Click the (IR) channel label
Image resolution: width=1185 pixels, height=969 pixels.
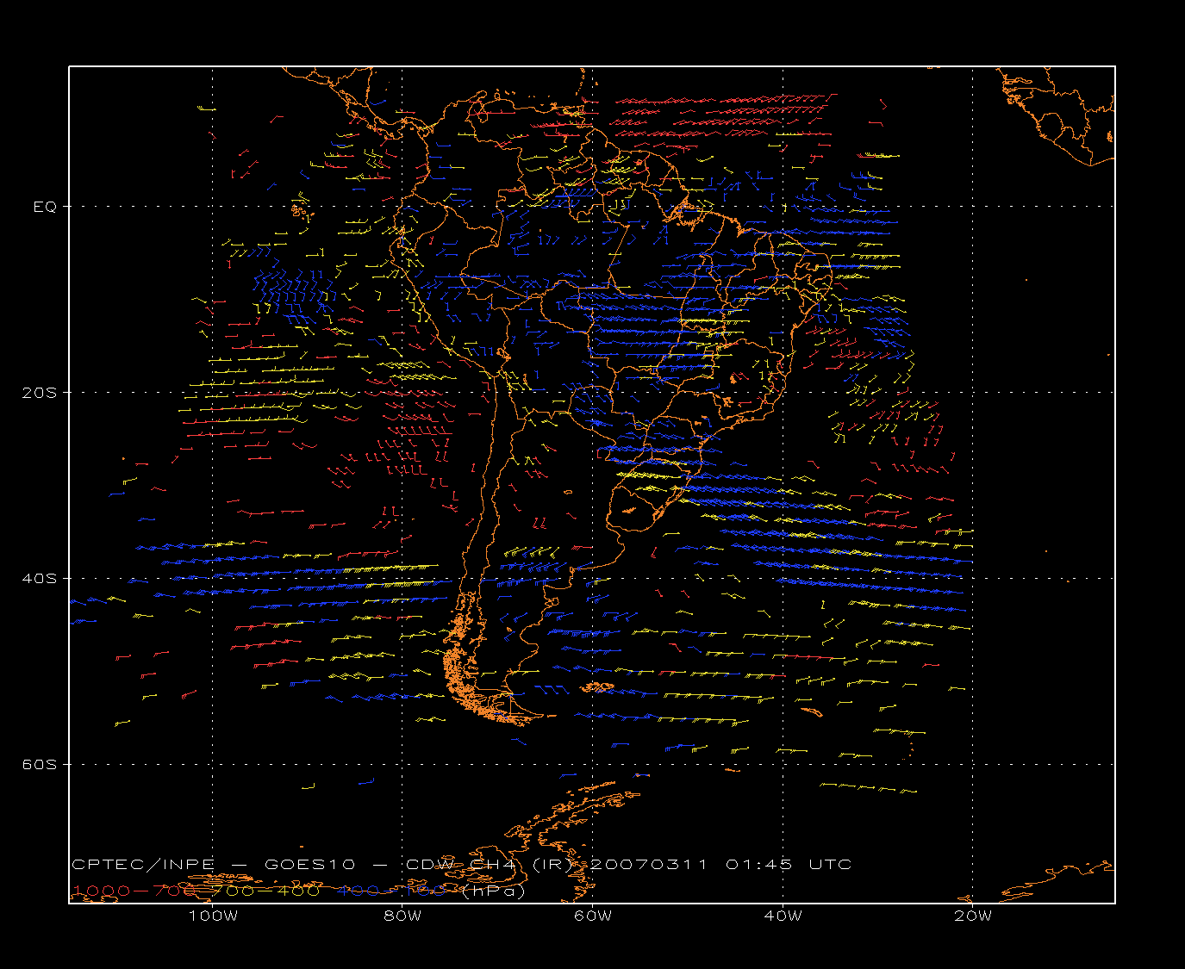pyautogui.click(x=552, y=865)
